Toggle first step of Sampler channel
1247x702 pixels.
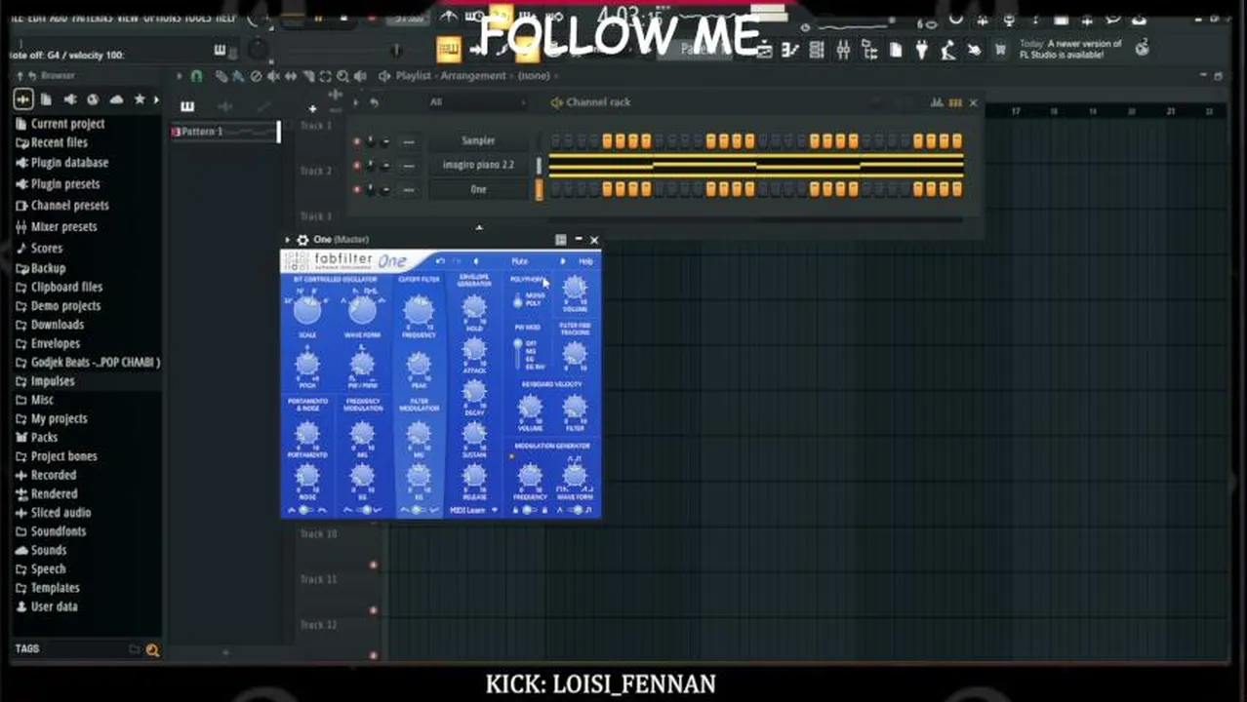point(555,141)
